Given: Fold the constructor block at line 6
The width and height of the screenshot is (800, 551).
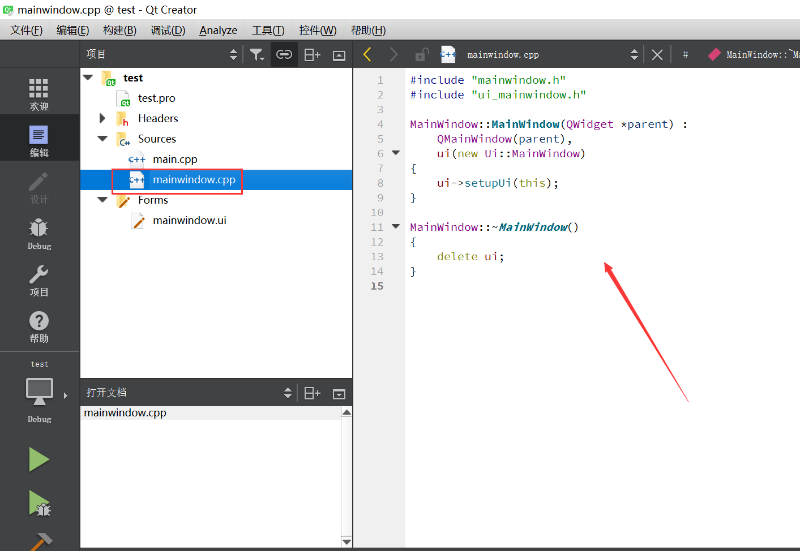Looking at the screenshot, I should pyautogui.click(x=396, y=153).
